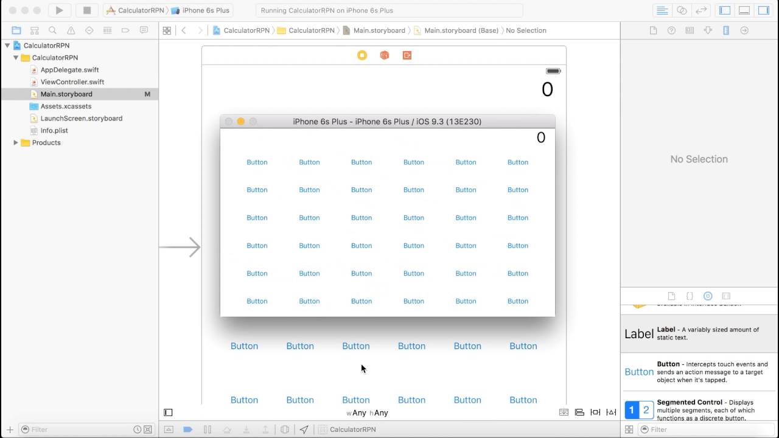Open the Resolve Auto Layout Issues menu

(612, 412)
